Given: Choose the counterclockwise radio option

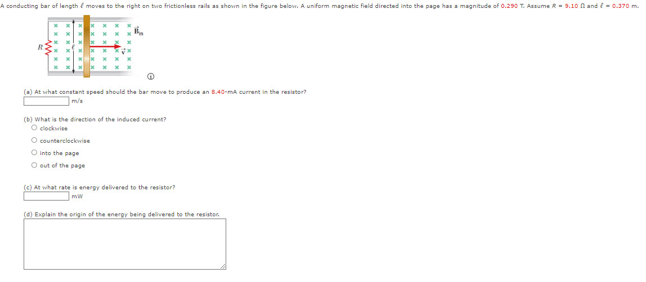Looking at the screenshot, I should (x=34, y=140).
